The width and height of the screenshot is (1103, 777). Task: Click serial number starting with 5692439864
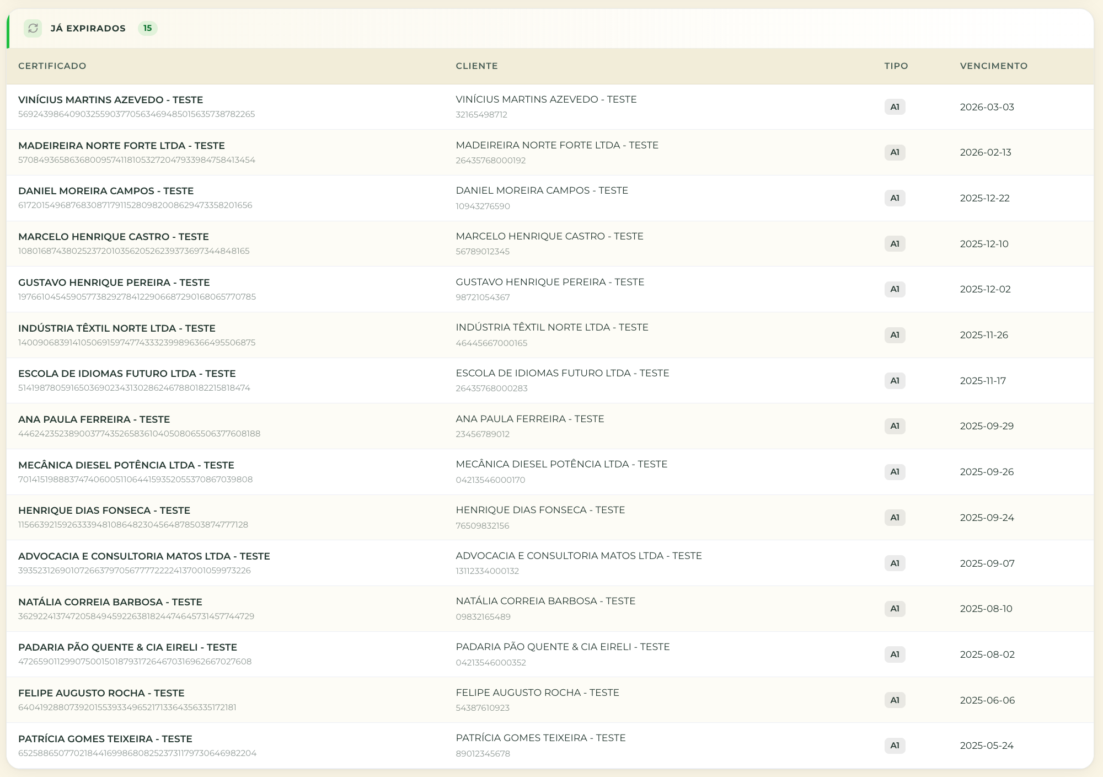tap(137, 114)
